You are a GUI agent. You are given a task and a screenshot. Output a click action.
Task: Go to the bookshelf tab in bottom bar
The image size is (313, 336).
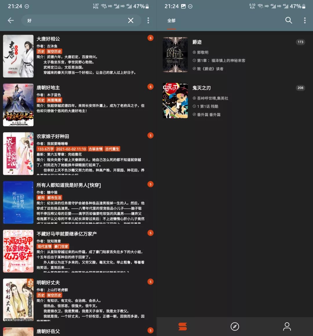click(183, 326)
